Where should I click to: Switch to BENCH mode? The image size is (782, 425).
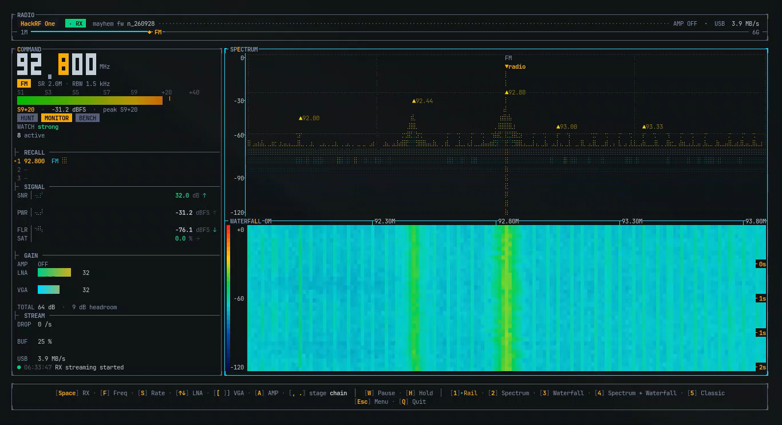pos(88,118)
